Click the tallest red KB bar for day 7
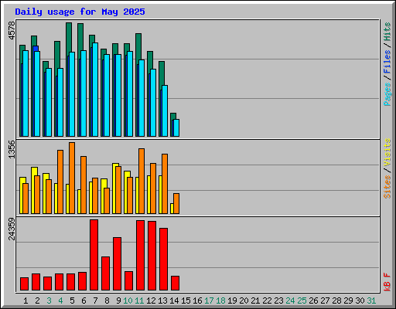Image resolution: width=396 pixels, height=309 pixels. 94,255
